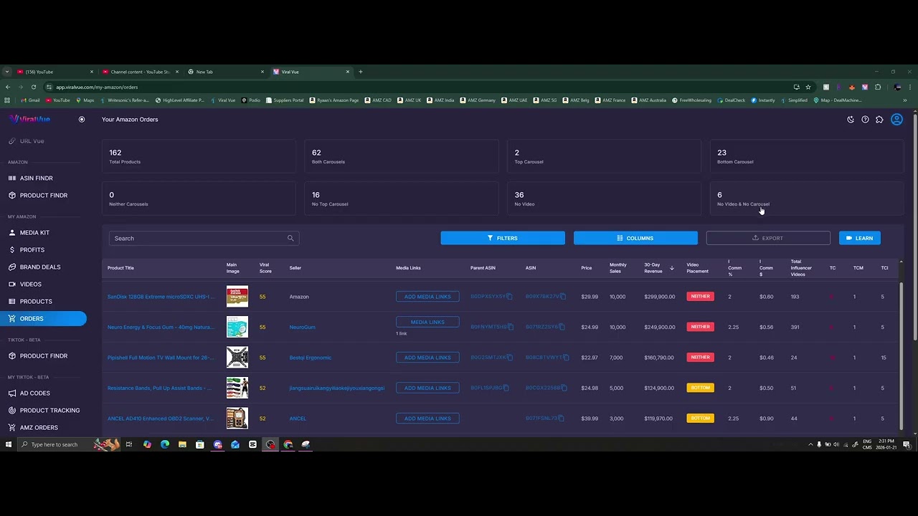The image size is (918, 516).
Task: Copy ASIN B0CGX2256B icon
Action: 563,388
